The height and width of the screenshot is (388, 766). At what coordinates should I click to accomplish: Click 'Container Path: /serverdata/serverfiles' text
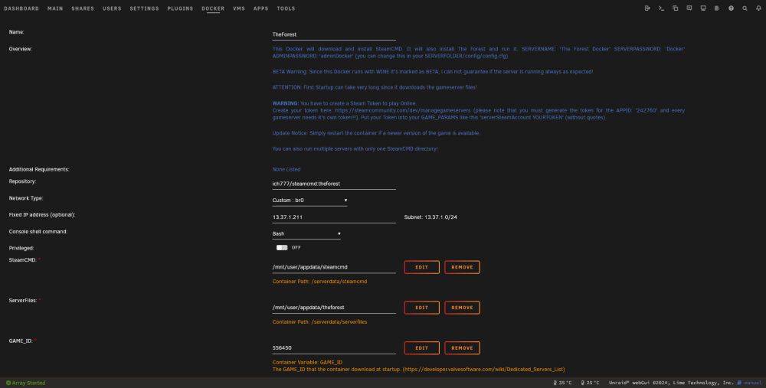tap(319, 322)
